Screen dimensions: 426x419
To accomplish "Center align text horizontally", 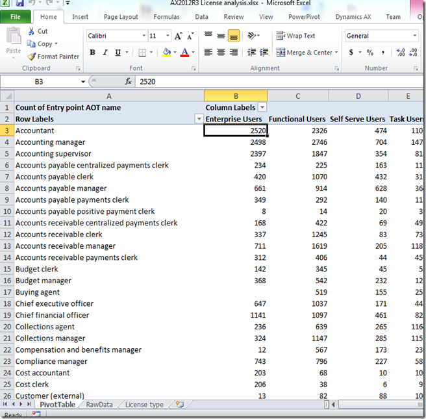I will [x=221, y=53].
